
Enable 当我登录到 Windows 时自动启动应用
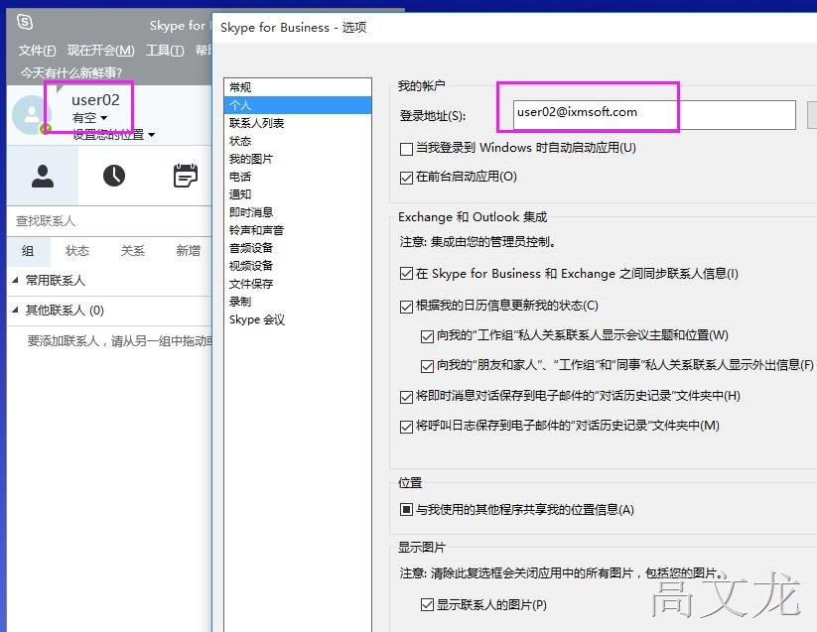click(406, 149)
